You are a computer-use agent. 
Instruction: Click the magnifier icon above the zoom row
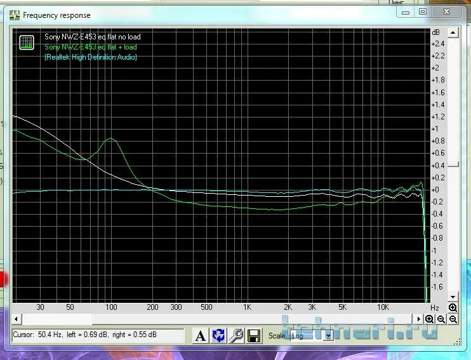click(453, 308)
